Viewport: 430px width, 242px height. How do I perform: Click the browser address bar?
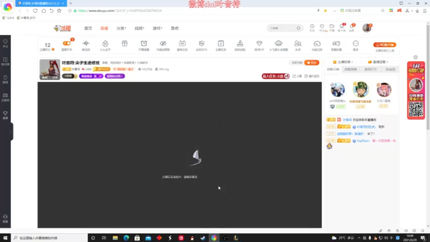pos(192,11)
